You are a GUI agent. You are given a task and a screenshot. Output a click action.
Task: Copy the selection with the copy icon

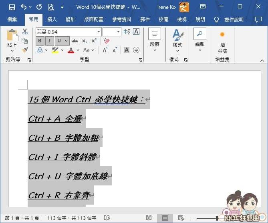pyautogui.click(x=25, y=41)
